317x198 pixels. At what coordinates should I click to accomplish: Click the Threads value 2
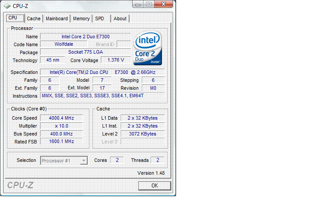[158, 160]
